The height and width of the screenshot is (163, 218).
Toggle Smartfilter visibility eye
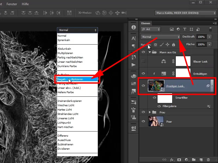154,98
